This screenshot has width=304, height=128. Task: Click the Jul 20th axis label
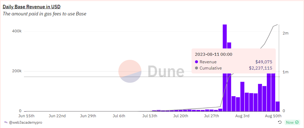(180, 116)
